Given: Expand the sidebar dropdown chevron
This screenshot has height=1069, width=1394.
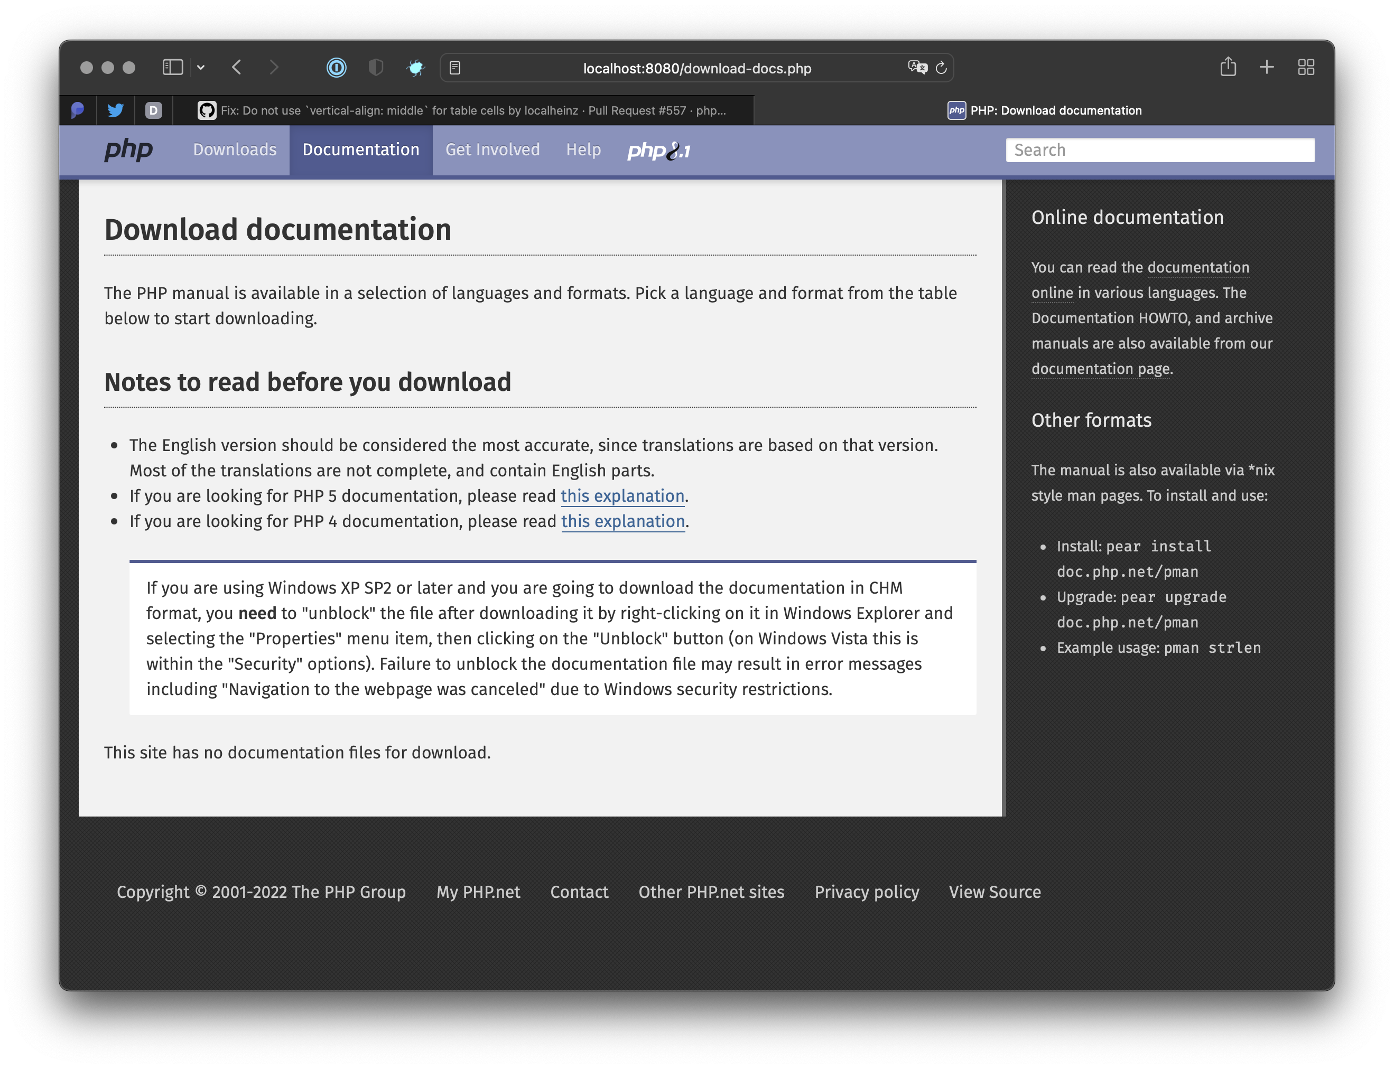Looking at the screenshot, I should pos(201,68).
